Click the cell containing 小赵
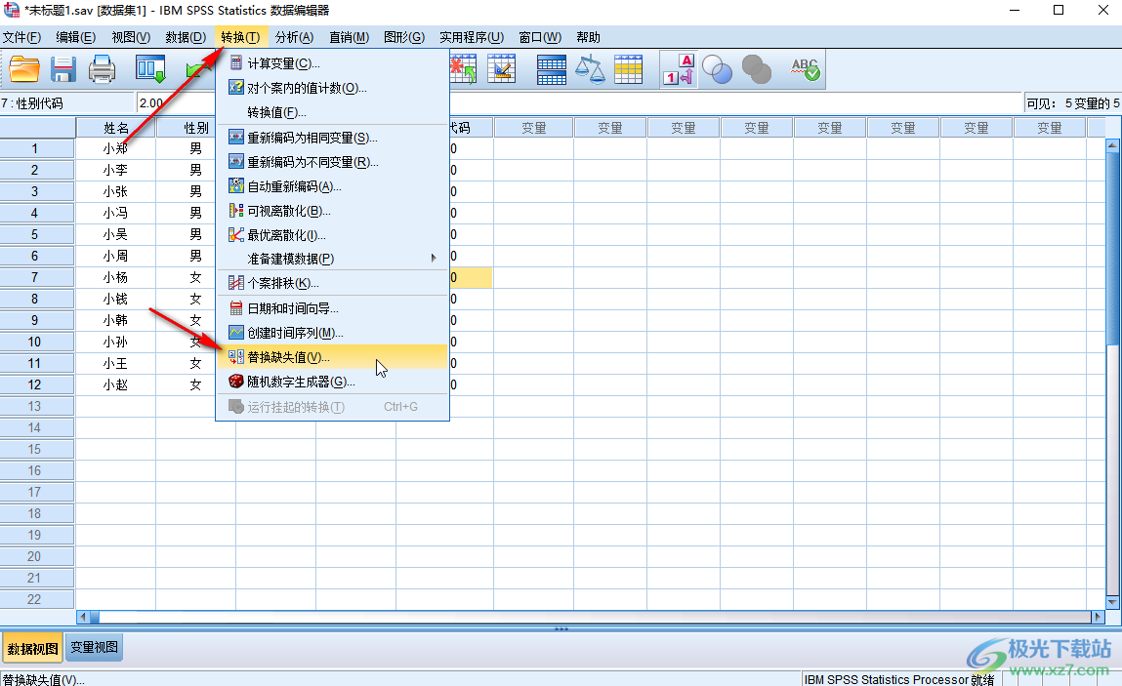The height and width of the screenshot is (686, 1122). point(116,384)
